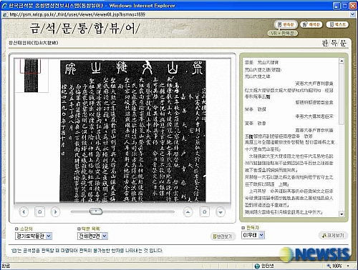Click the transcription panel scroll up arrow
Image resolution: width=358 pixels, height=270 pixels.
(342, 61)
